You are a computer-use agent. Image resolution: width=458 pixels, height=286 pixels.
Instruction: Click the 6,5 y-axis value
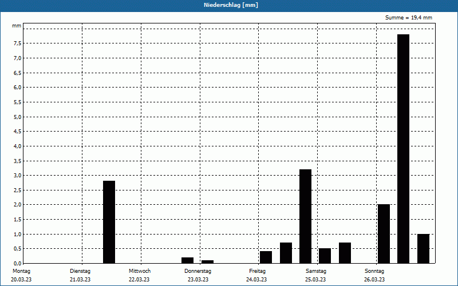18,73
